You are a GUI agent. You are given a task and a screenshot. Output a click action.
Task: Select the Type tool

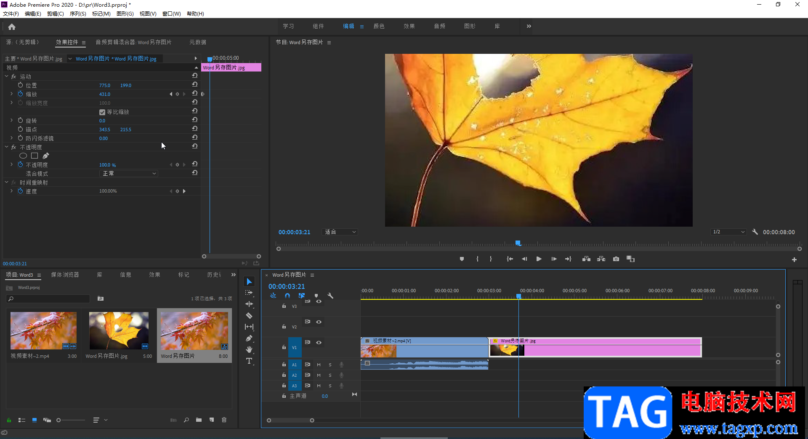249,361
